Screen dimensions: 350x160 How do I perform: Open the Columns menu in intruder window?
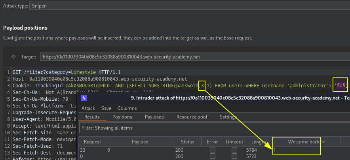pos(127,108)
